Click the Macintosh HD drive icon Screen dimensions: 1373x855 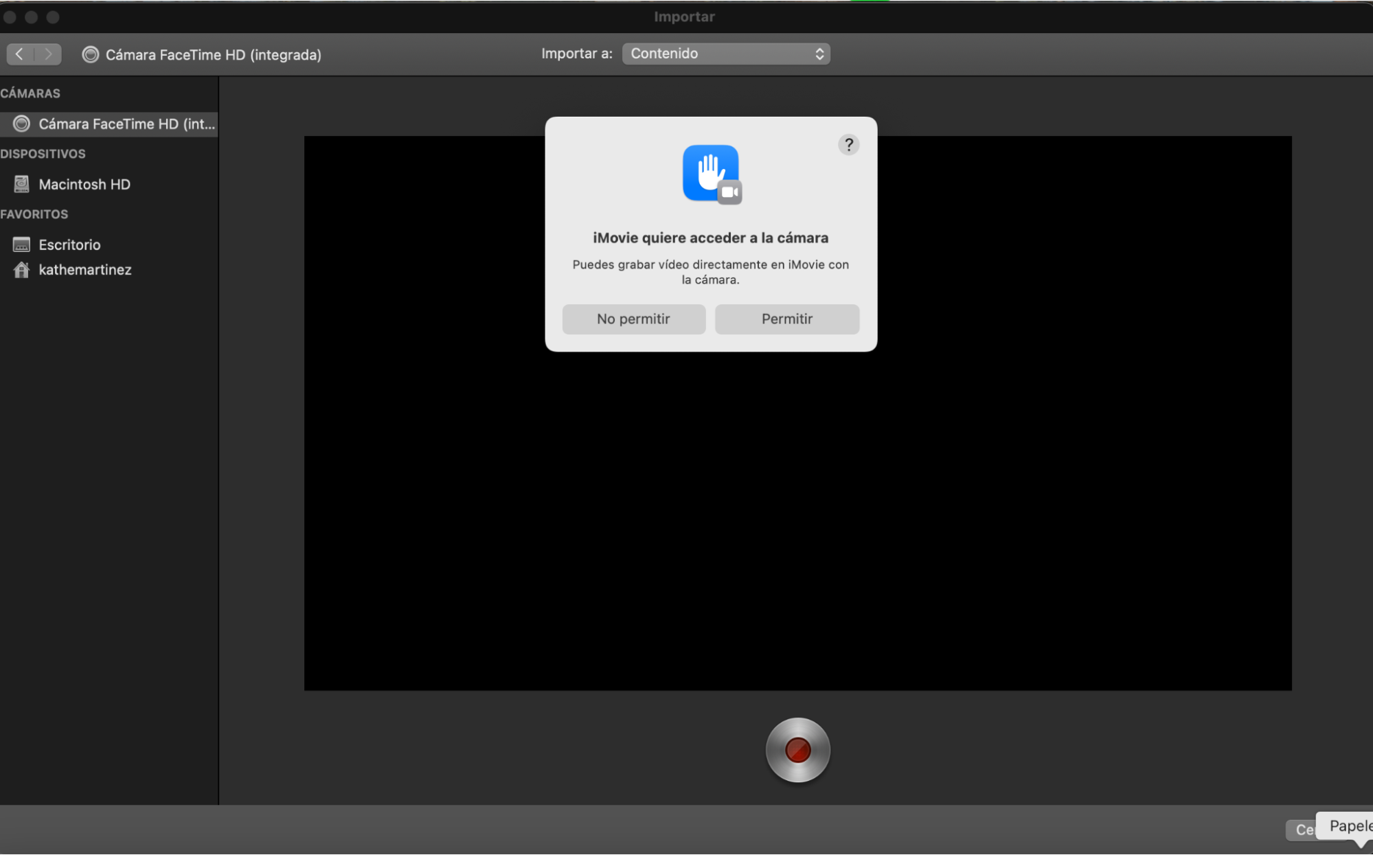click(21, 184)
